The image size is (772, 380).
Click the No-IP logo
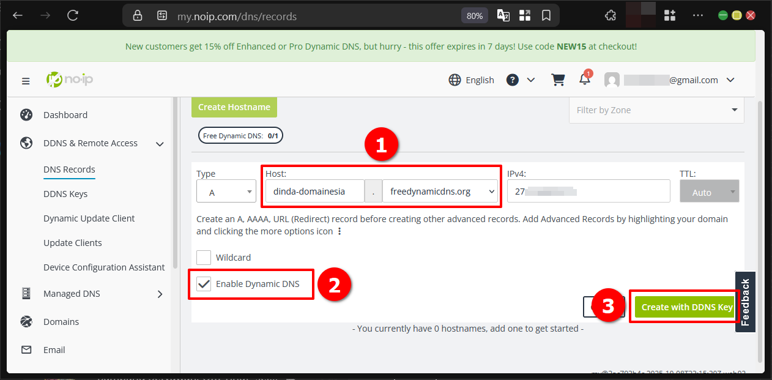(69, 79)
